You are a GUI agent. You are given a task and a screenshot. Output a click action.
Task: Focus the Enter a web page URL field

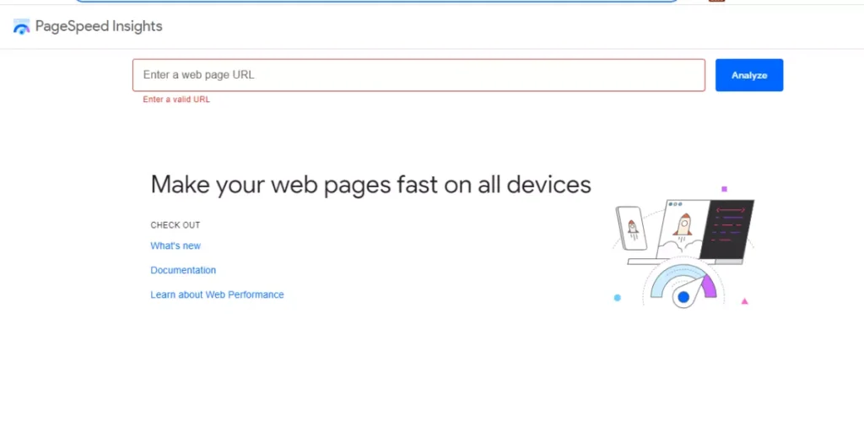point(418,75)
